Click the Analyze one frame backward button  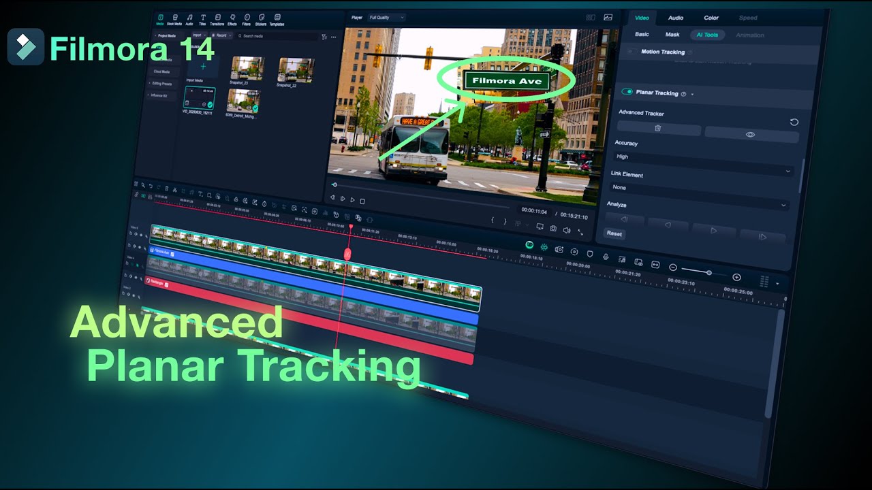click(623, 219)
